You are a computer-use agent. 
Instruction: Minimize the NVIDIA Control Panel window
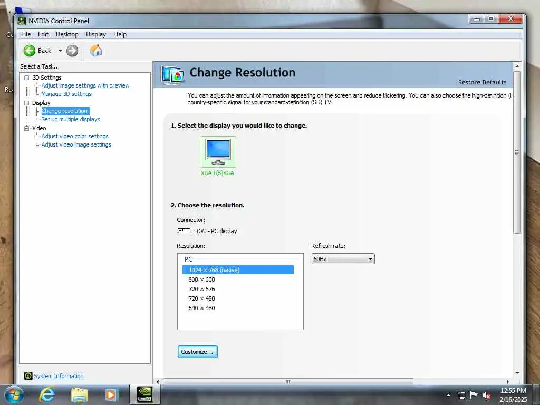pyautogui.click(x=477, y=19)
